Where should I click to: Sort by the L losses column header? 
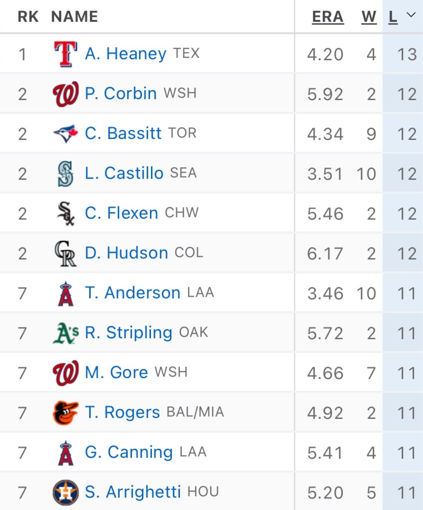(x=393, y=17)
